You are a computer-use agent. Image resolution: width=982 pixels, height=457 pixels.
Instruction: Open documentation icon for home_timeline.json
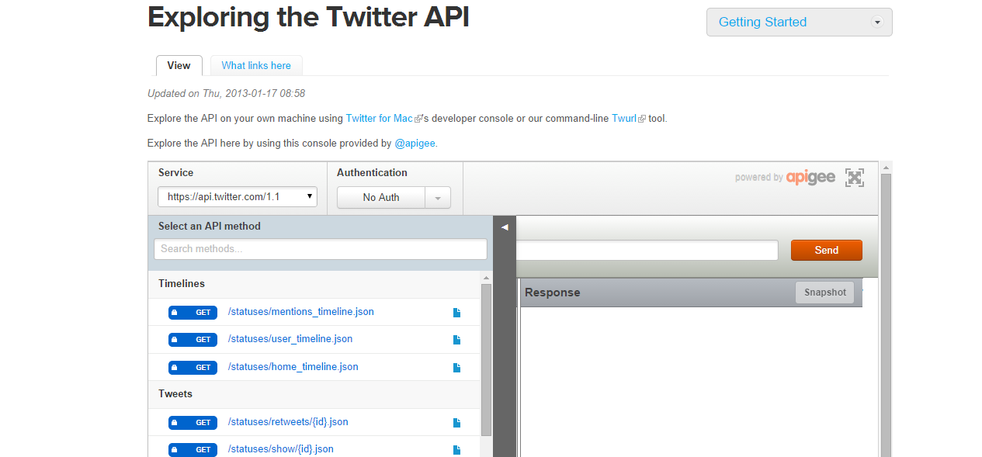pos(456,368)
